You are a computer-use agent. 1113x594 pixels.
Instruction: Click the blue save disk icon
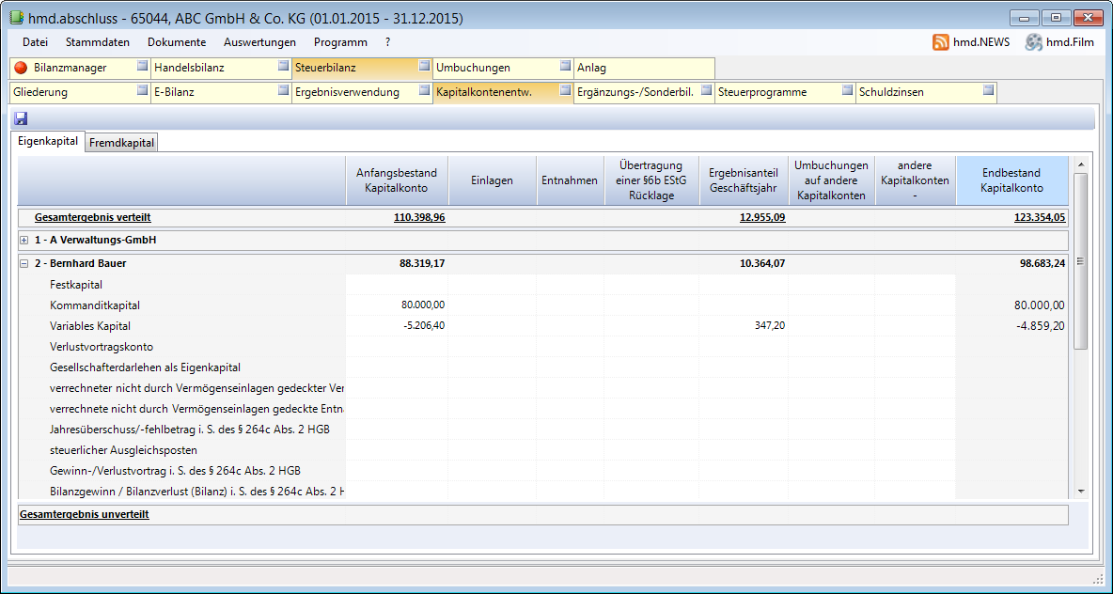tap(22, 118)
